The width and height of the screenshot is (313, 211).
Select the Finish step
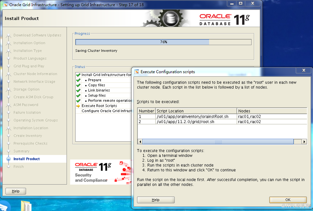pyautogui.click(x=19, y=167)
